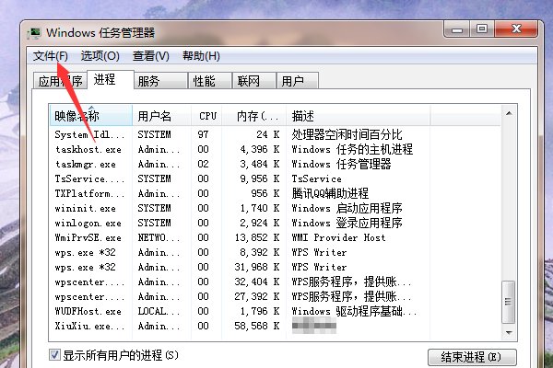Click the 13,852 K memory value

click(x=257, y=237)
